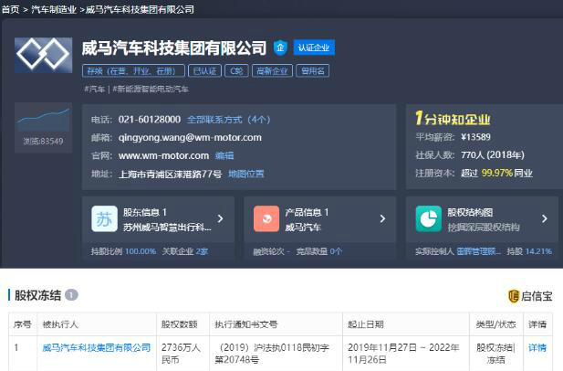
Task: Click the 已认证 tag
Action: (204, 71)
